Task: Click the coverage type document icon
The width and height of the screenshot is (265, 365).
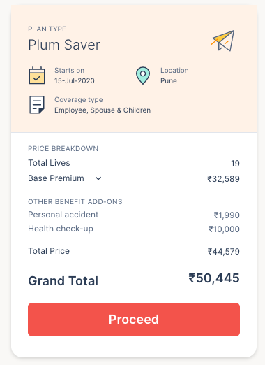Action: pyautogui.click(x=37, y=105)
